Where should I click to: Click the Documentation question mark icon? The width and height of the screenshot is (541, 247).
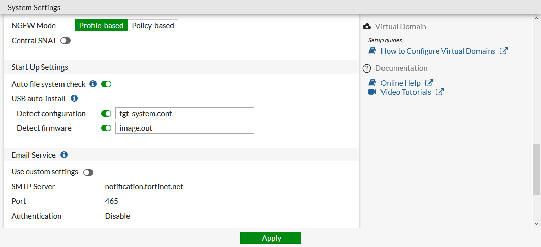coord(367,68)
